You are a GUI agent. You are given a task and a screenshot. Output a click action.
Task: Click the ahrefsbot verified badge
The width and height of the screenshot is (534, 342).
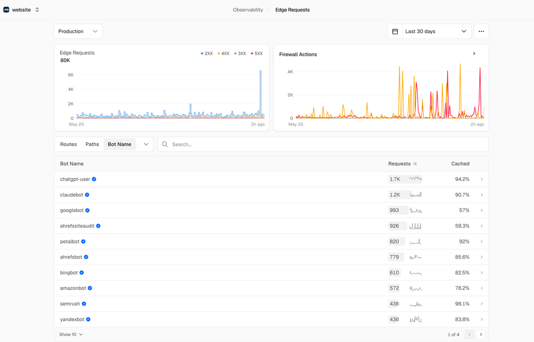[86, 257]
